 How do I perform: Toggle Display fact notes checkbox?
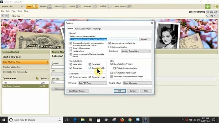tap(90, 77)
